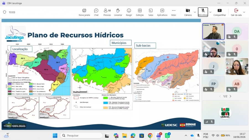Open File Explorer from taskbar
The image size is (249, 140).
point(124,136)
